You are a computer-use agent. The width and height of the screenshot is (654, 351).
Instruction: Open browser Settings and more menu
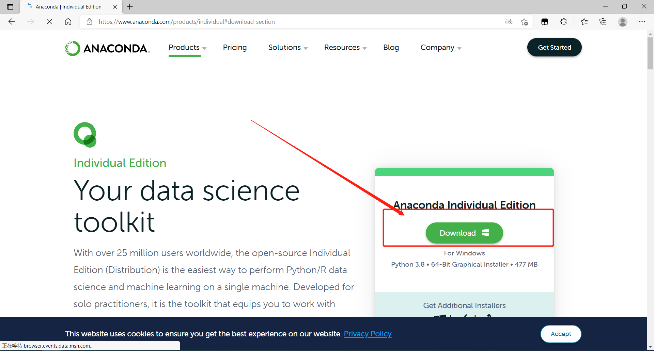[642, 22]
